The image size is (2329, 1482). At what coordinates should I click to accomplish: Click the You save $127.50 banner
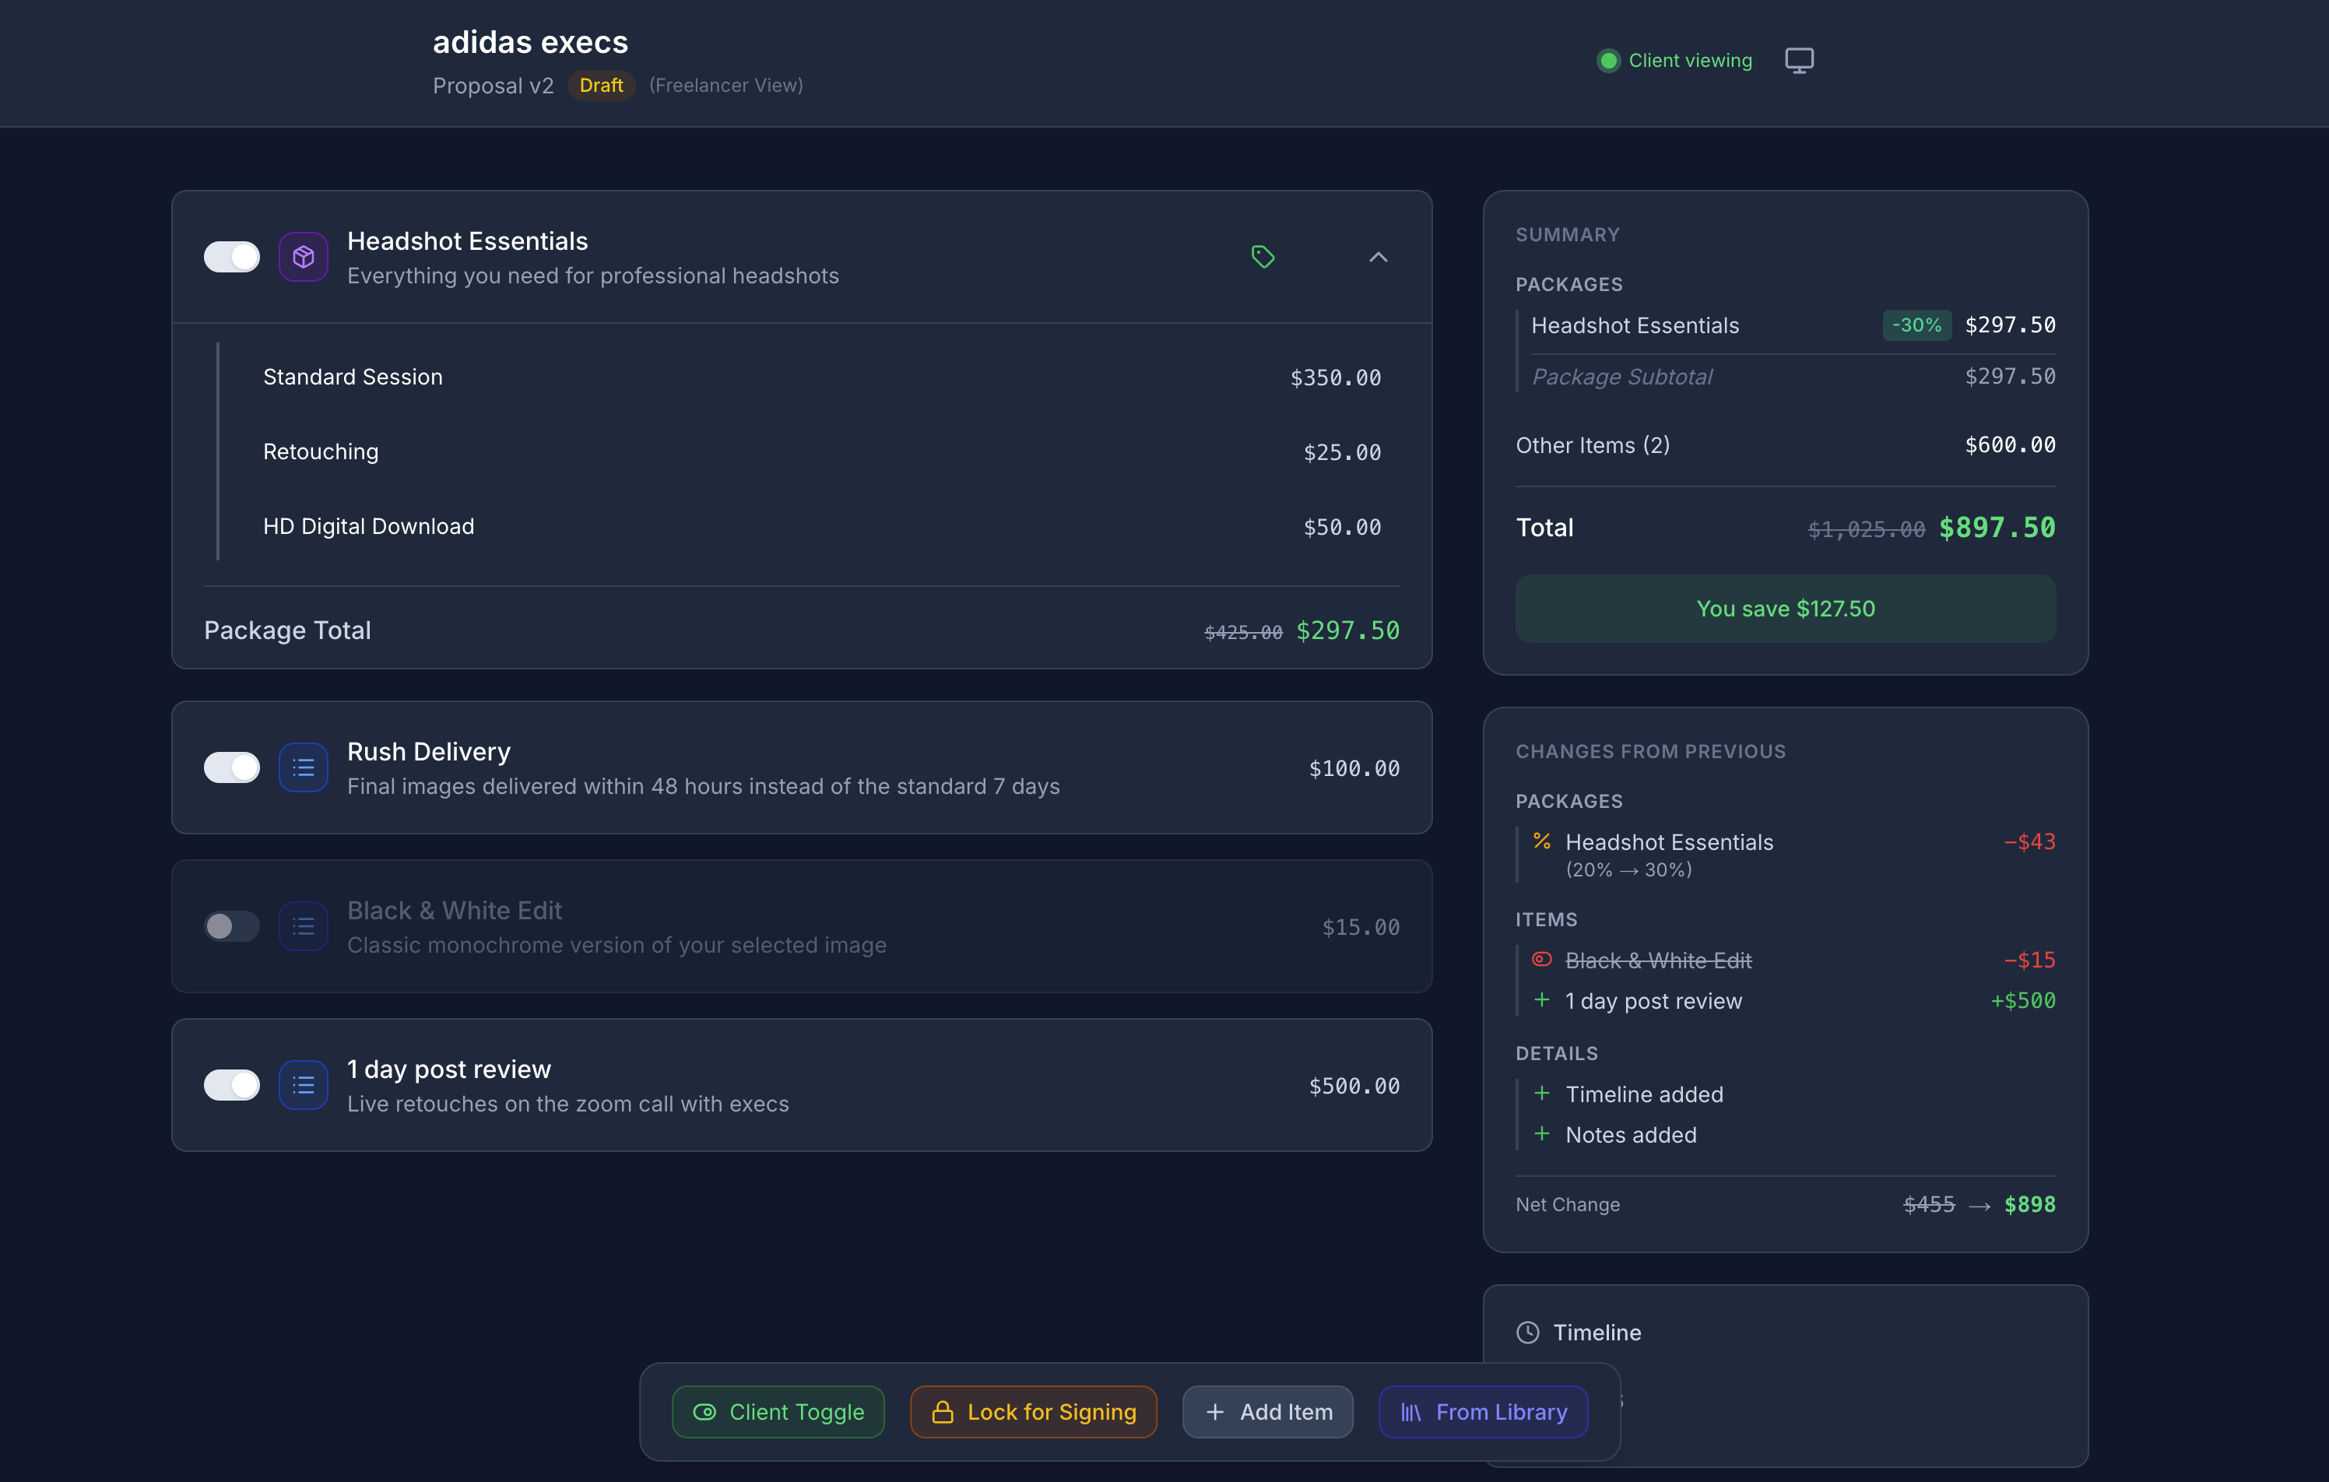[1786, 609]
